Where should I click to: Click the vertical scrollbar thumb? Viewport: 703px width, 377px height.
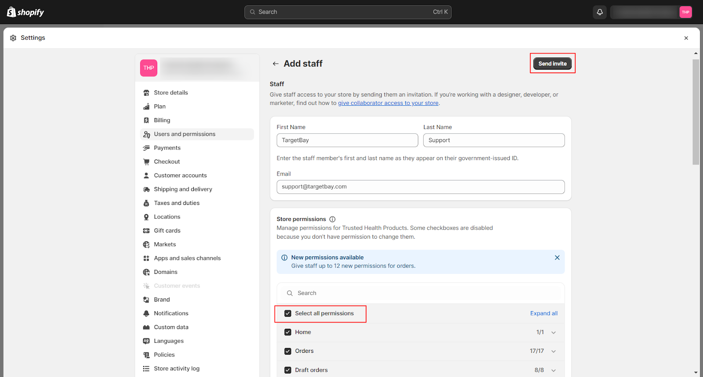tap(696, 112)
